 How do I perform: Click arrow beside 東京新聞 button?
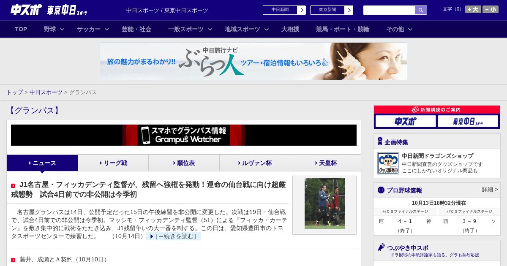[349, 10]
